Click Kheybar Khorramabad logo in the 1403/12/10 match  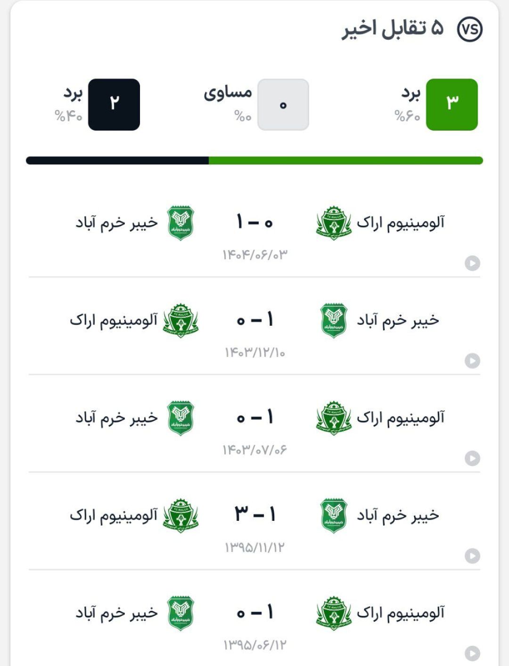point(334,321)
